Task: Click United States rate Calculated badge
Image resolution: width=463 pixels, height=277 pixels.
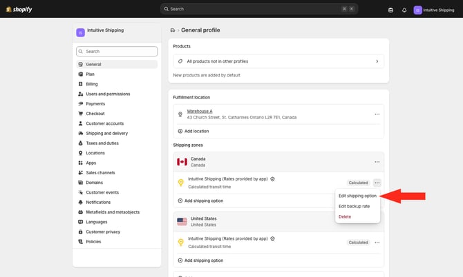Action: pos(358,243)
